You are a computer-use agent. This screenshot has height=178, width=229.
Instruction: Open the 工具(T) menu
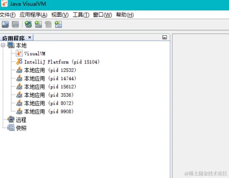pos(81,15)
